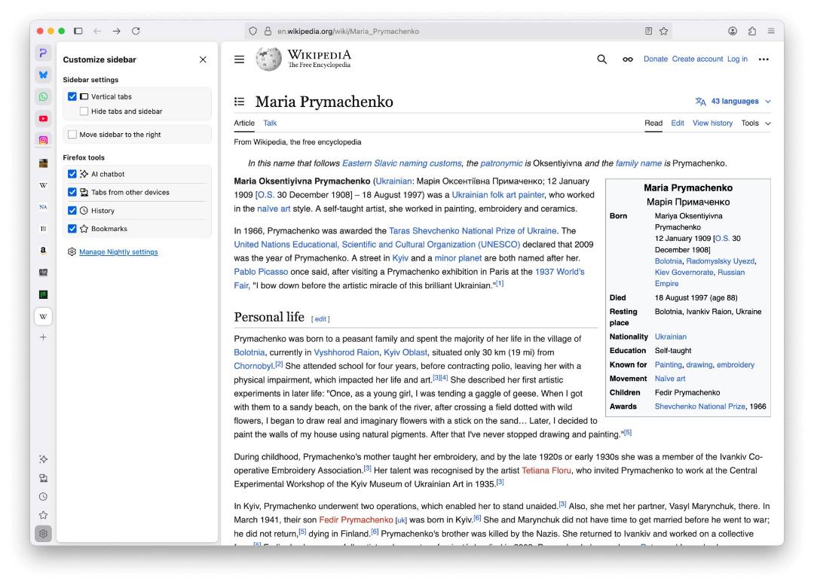The height and width of the screenshot is (585, 814).
Task: Open the Firefox account icon
Action: tap(733, 31)
